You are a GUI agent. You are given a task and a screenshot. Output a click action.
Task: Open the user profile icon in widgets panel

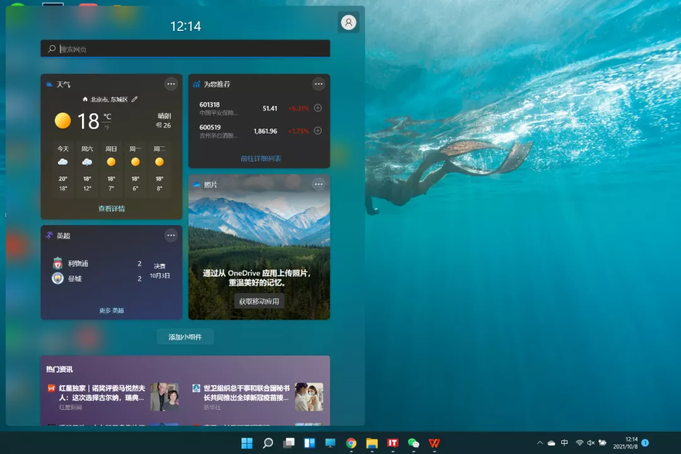tap(348, 22)
